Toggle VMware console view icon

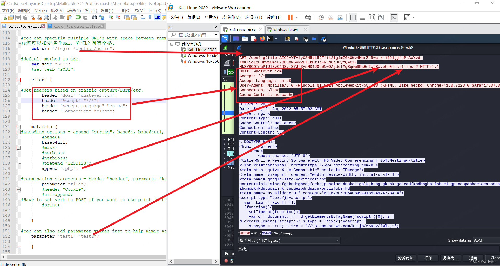click(394, 17)
